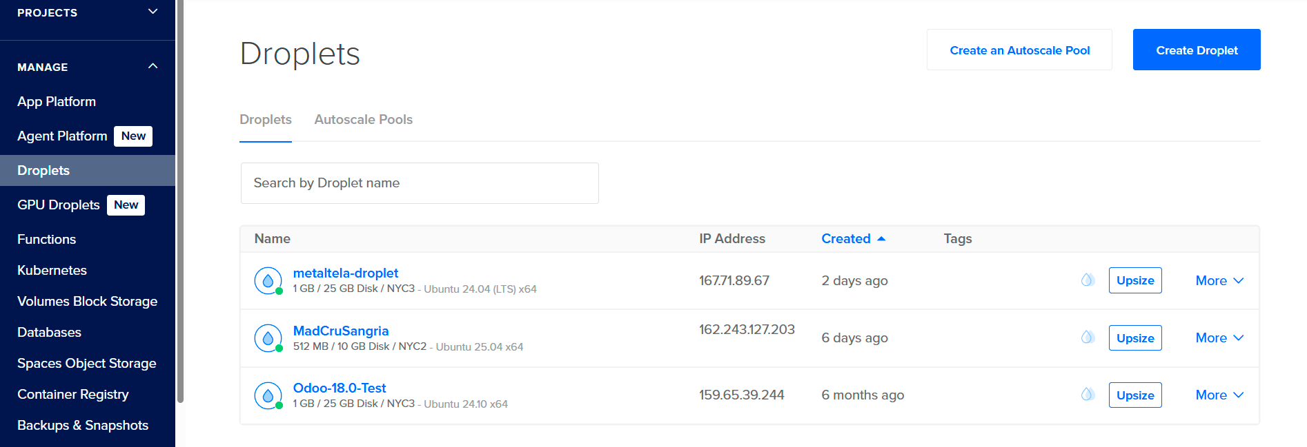Viewport: 1307px width, 447px height.
Task: Click the metaltela-droplet droplet icon
Action: tap(268, 280)
